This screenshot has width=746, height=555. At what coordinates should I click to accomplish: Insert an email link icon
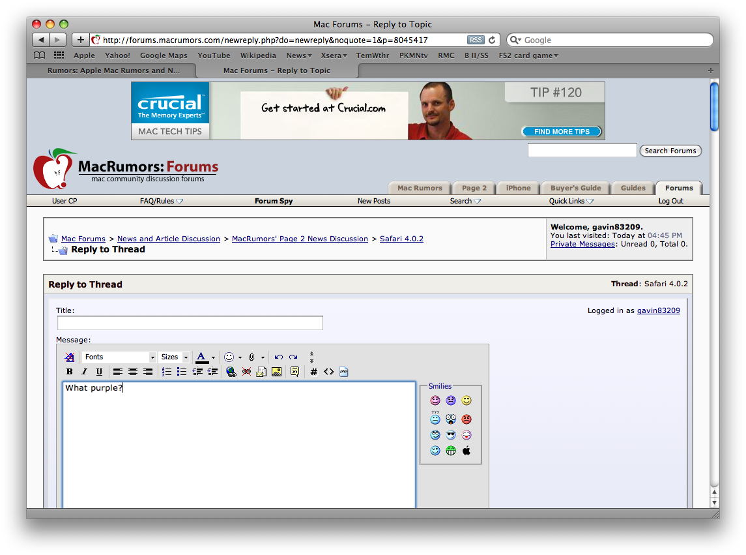261,372
